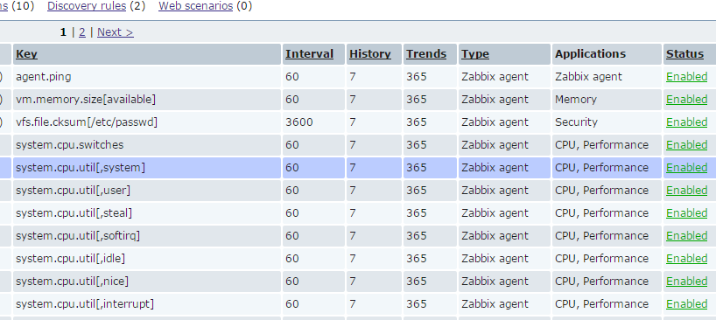Click the Trends 365 value for vfs.file.cksum row
This screenshot has height=320, width=716.
pyautogui.click(x=417, y=122)
